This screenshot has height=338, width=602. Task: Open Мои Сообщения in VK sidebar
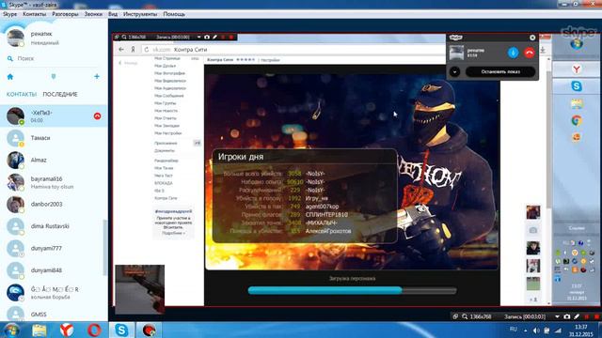click(x=169, y=96)
